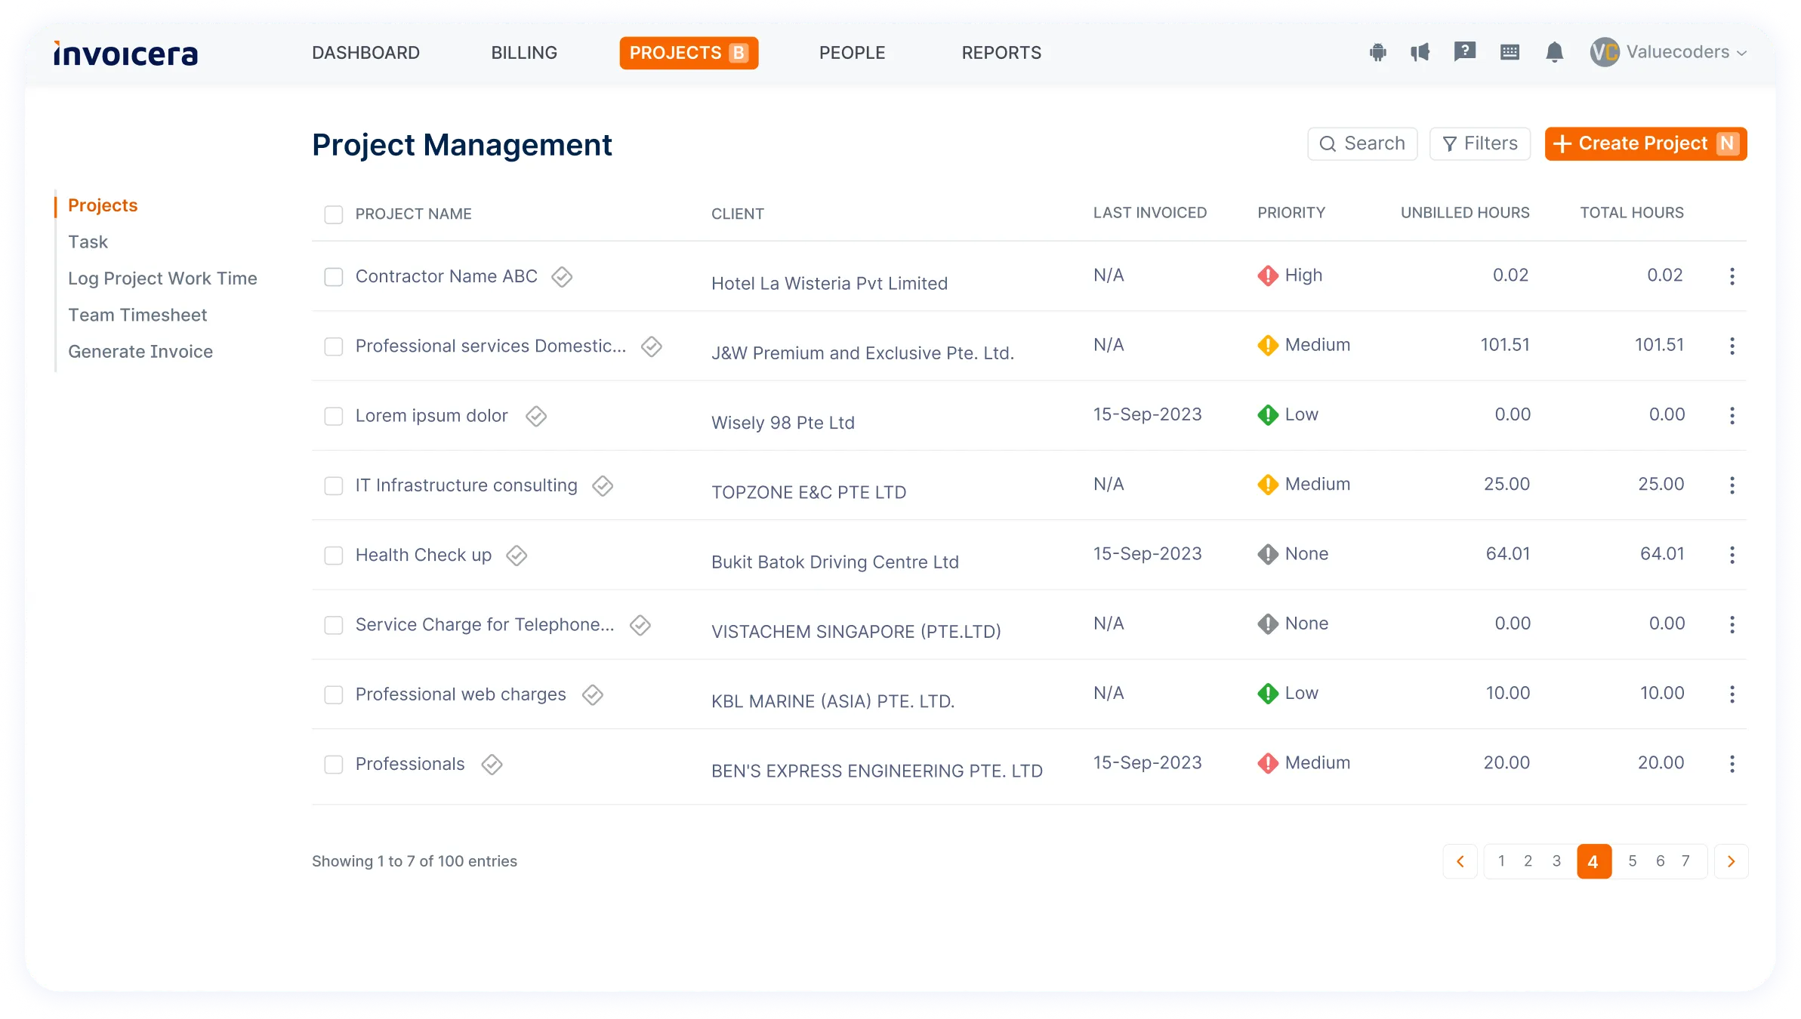The width and height of the screenshot is (1801, 1019).
Task: Select Log Project Work Time in sidebar
Action: point(162,279)
